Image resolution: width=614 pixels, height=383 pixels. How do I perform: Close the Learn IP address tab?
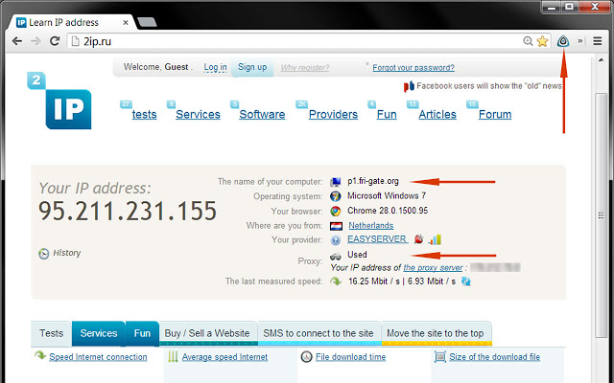click(x=126, y=23)
